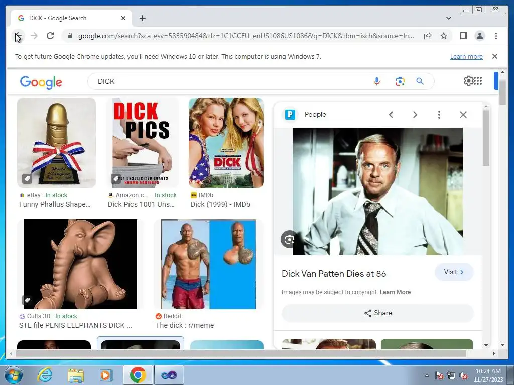Click the padlock site info icon
This screenshot has height=385, width=514.
[x=70, y=36]
